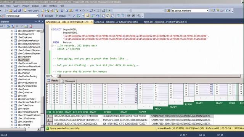Expand the dbo.Vendor table node
The height and width of the screenshot is (137, 244).
12,108
